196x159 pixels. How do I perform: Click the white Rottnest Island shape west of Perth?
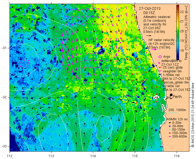(x=156, y=98)
